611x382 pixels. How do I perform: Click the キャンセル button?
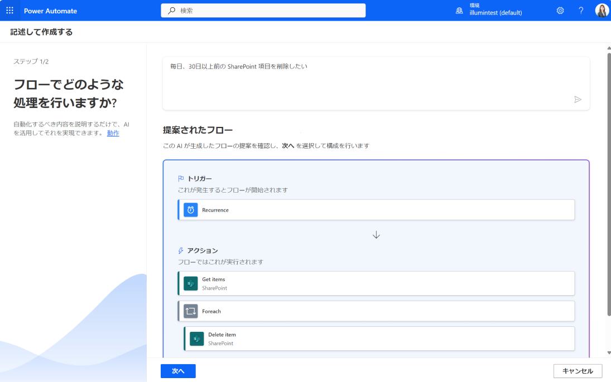(x=578, y=371)
